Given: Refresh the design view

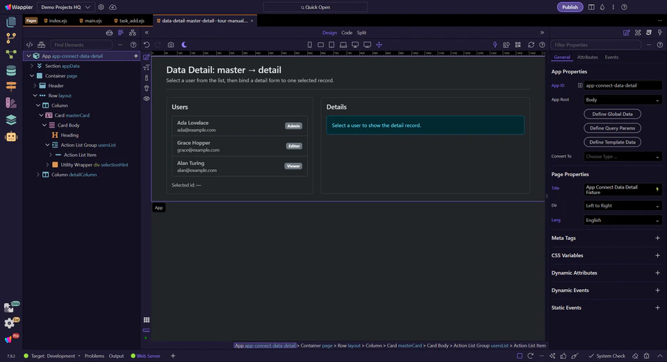Looking at the screenshot, I should pos(531,44).
